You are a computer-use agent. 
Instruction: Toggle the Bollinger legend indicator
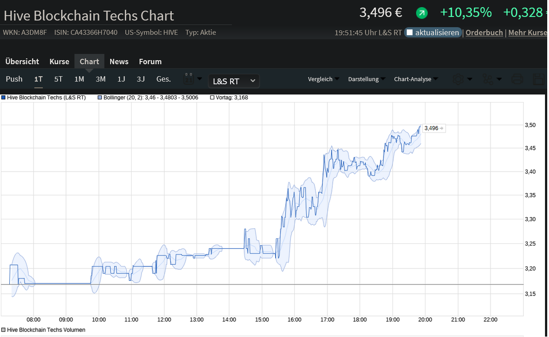[x=100, y=97]
